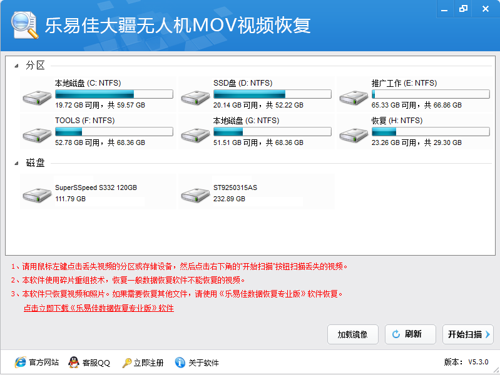Click the magnifier app logo in title bar

(x=24, y=26)
